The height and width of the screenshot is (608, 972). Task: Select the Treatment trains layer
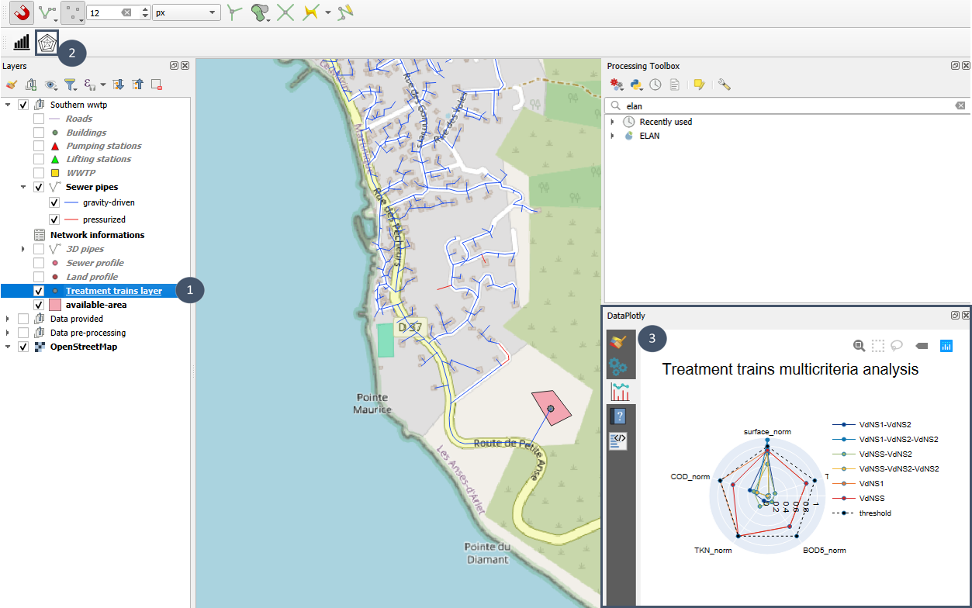pos(113,291)
